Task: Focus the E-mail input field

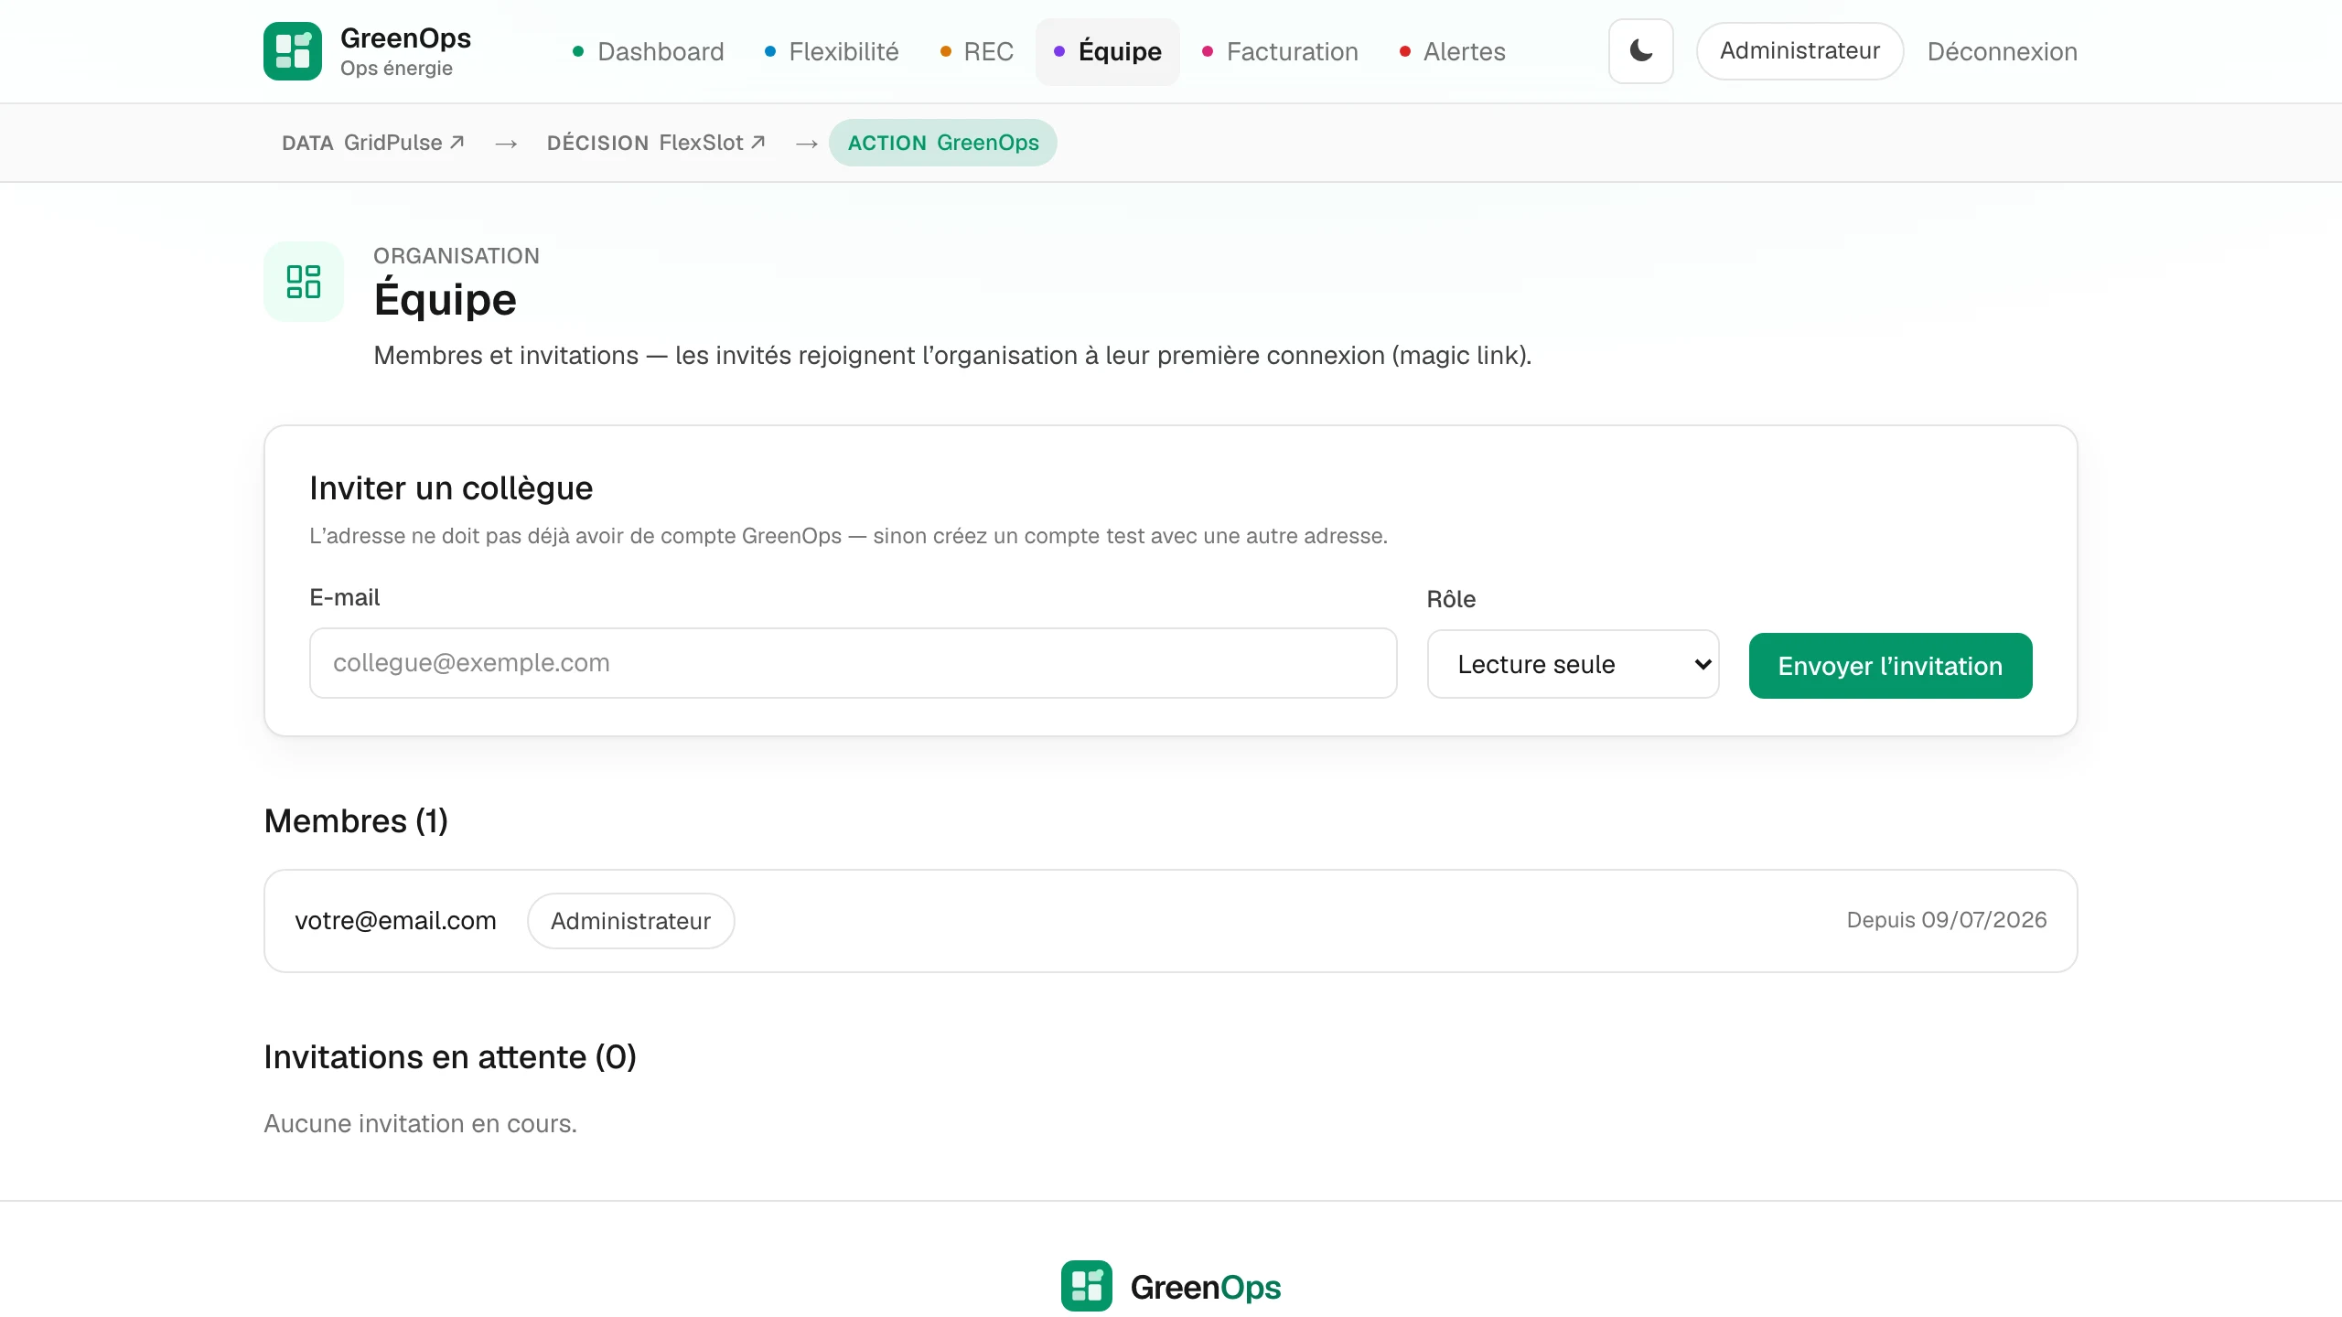Action: tap(853, 663)
